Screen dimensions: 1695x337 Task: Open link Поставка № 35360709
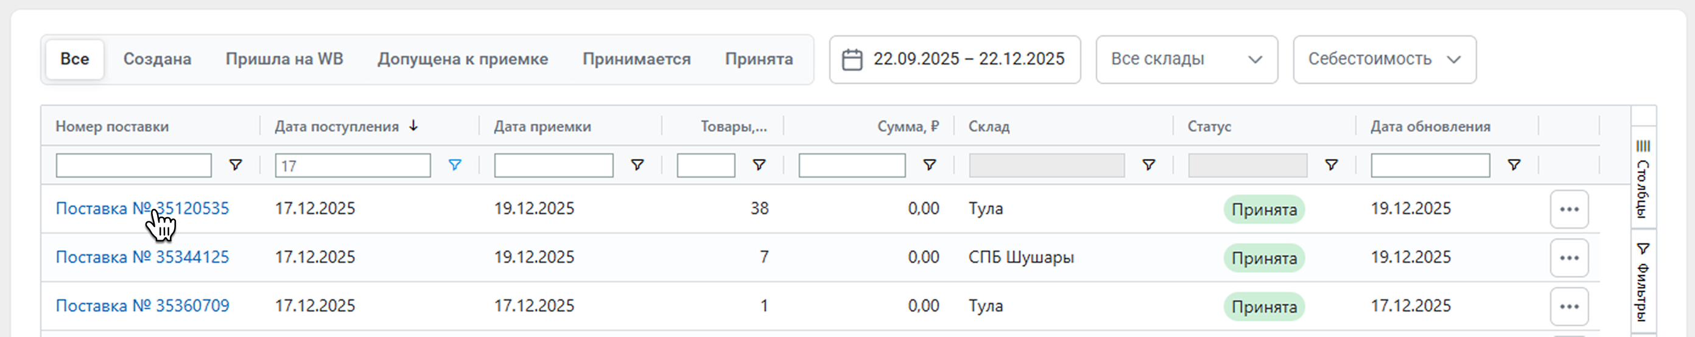click(x=142, y=306)
